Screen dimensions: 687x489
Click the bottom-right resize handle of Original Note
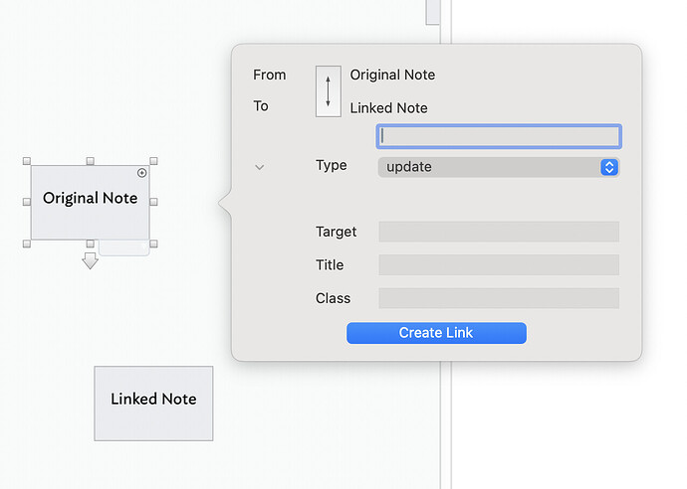[x=153, y=244]
